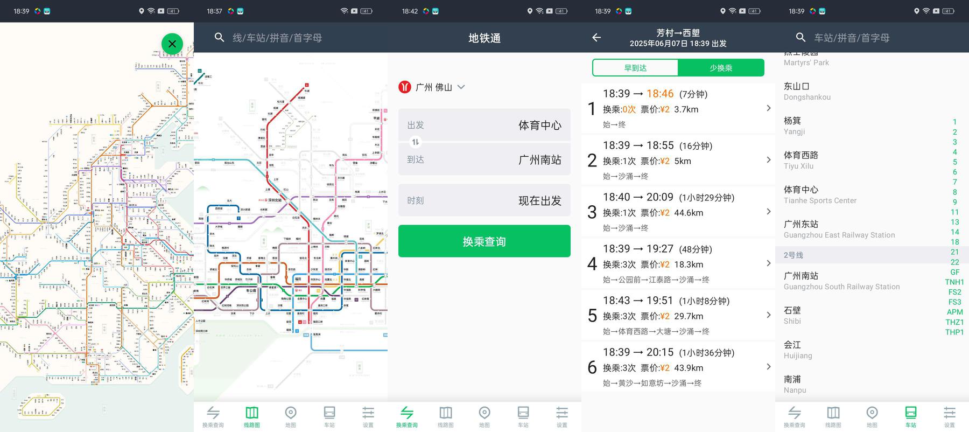Screen dimensions: 969x432
Task: Select the 早到达 sorting option
Action: point(635,68)
